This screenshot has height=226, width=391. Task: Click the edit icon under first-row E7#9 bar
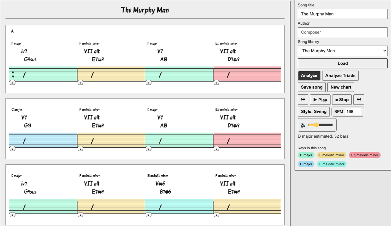click(80, 83)
